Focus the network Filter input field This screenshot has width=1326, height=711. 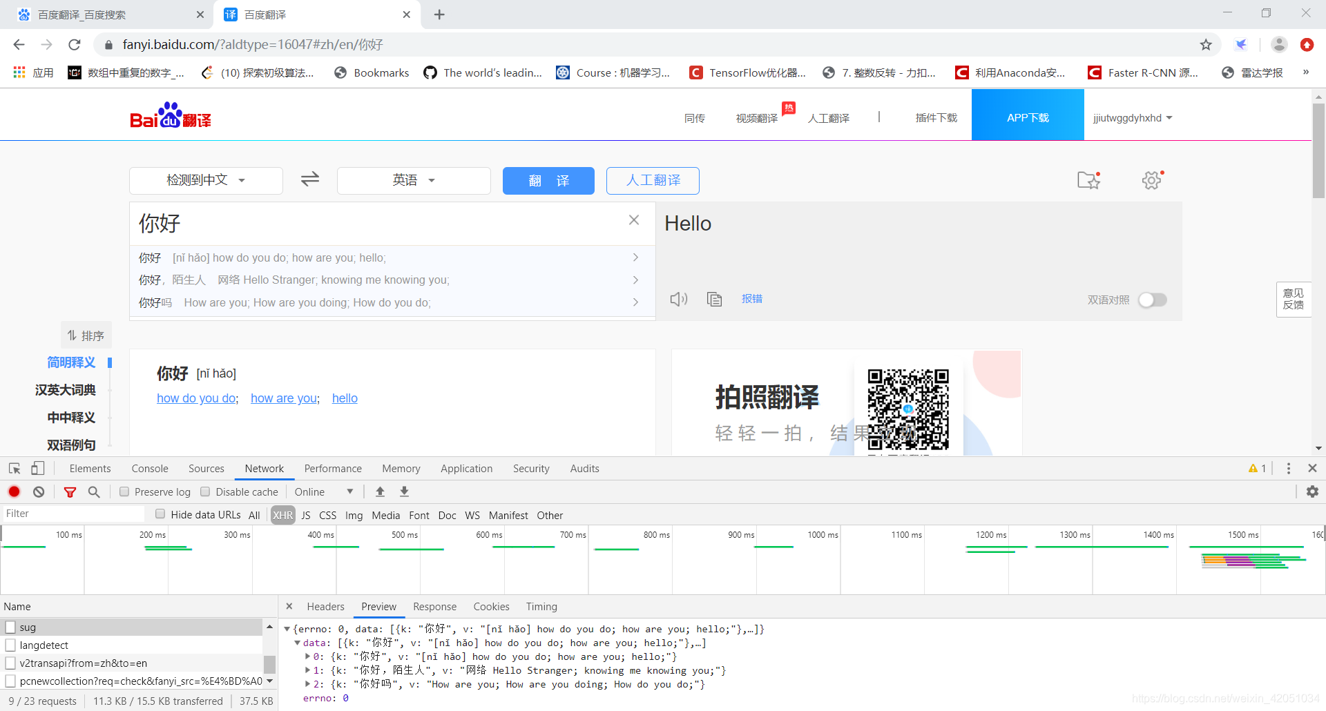(x=73, y=514)
